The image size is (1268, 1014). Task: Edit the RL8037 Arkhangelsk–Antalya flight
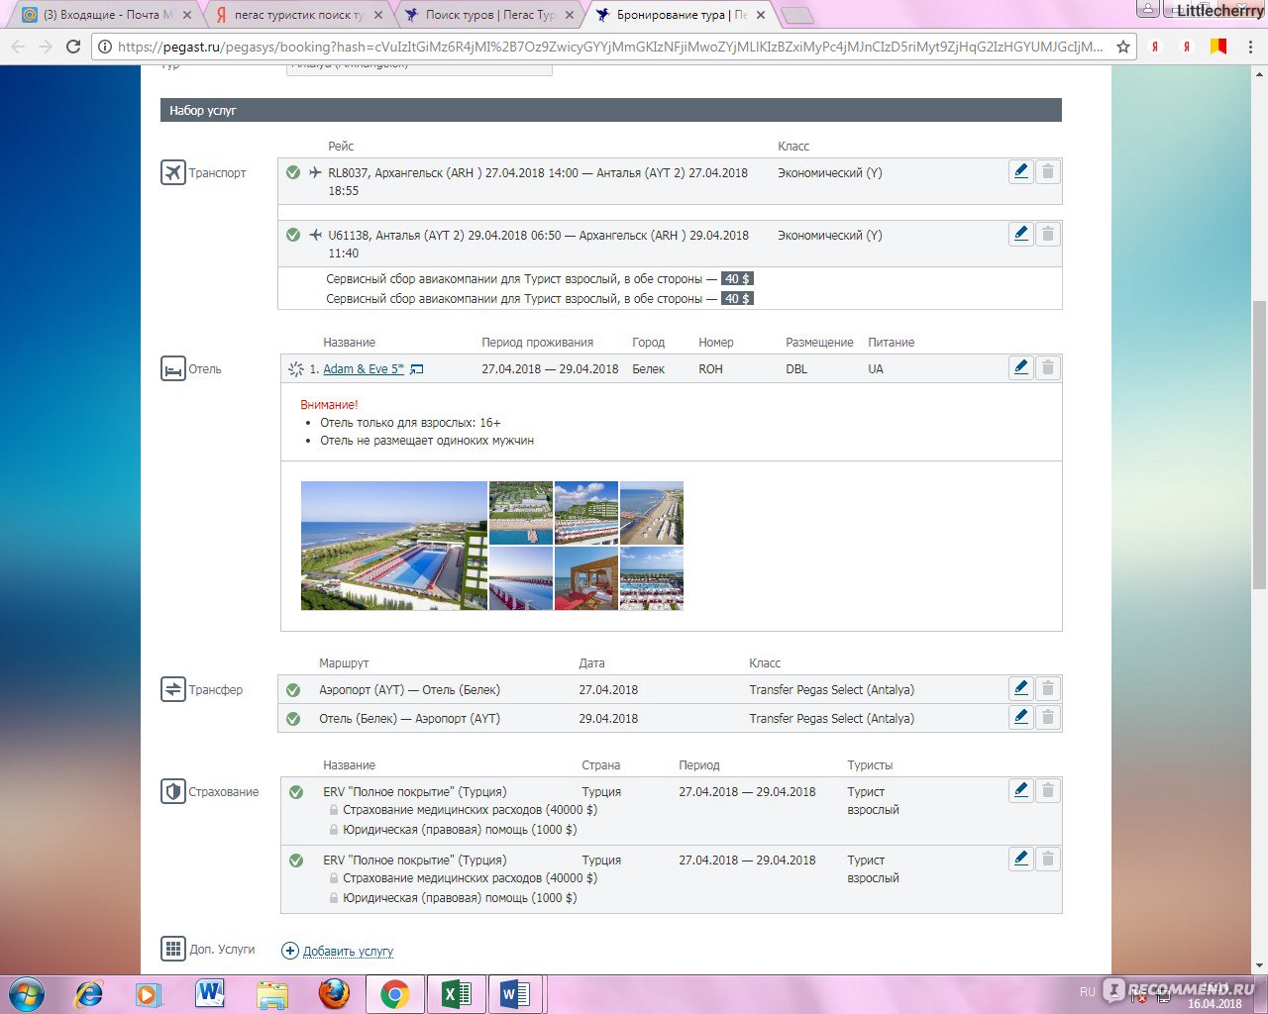click(1020, 171)
